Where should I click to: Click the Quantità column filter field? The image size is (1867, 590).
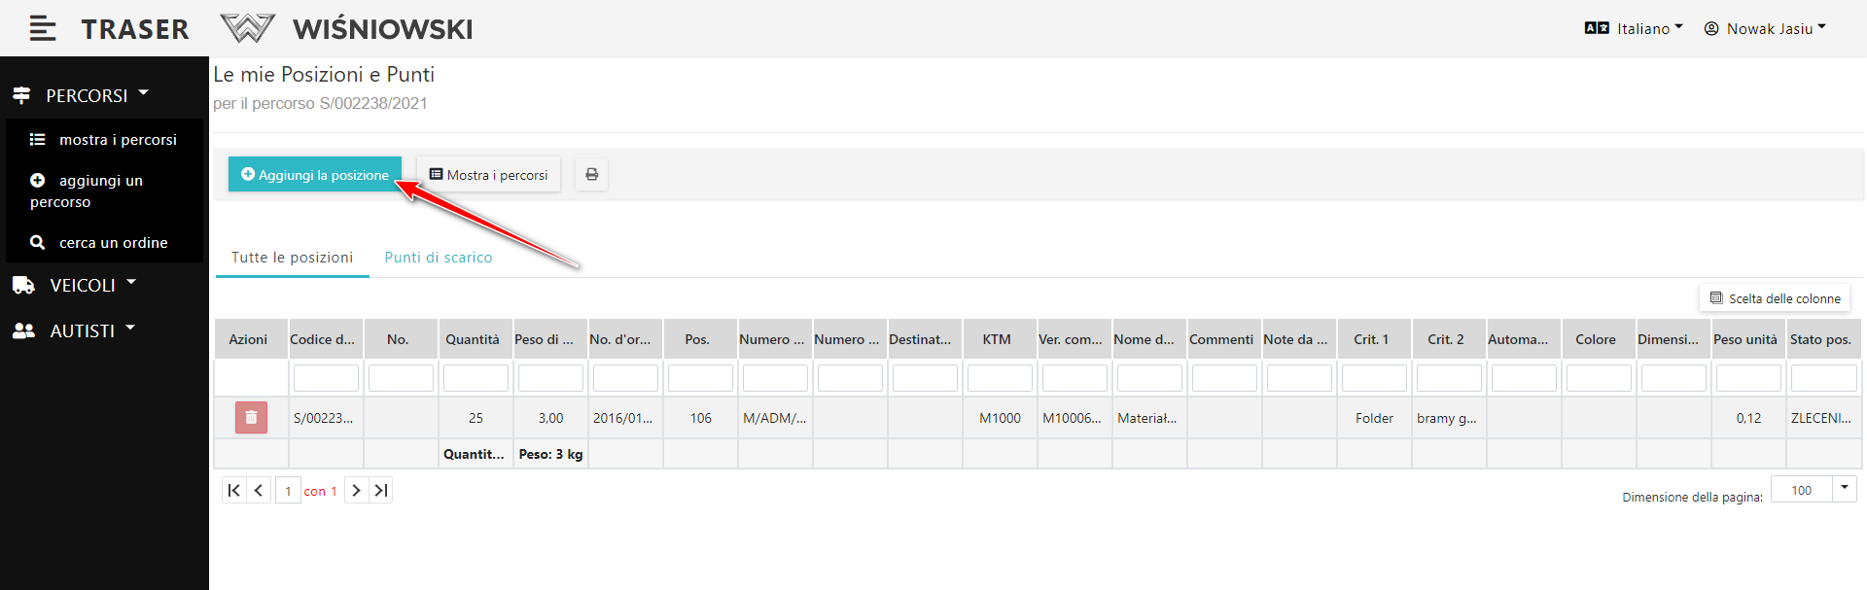pyautogui.click(x=476, y=378)
